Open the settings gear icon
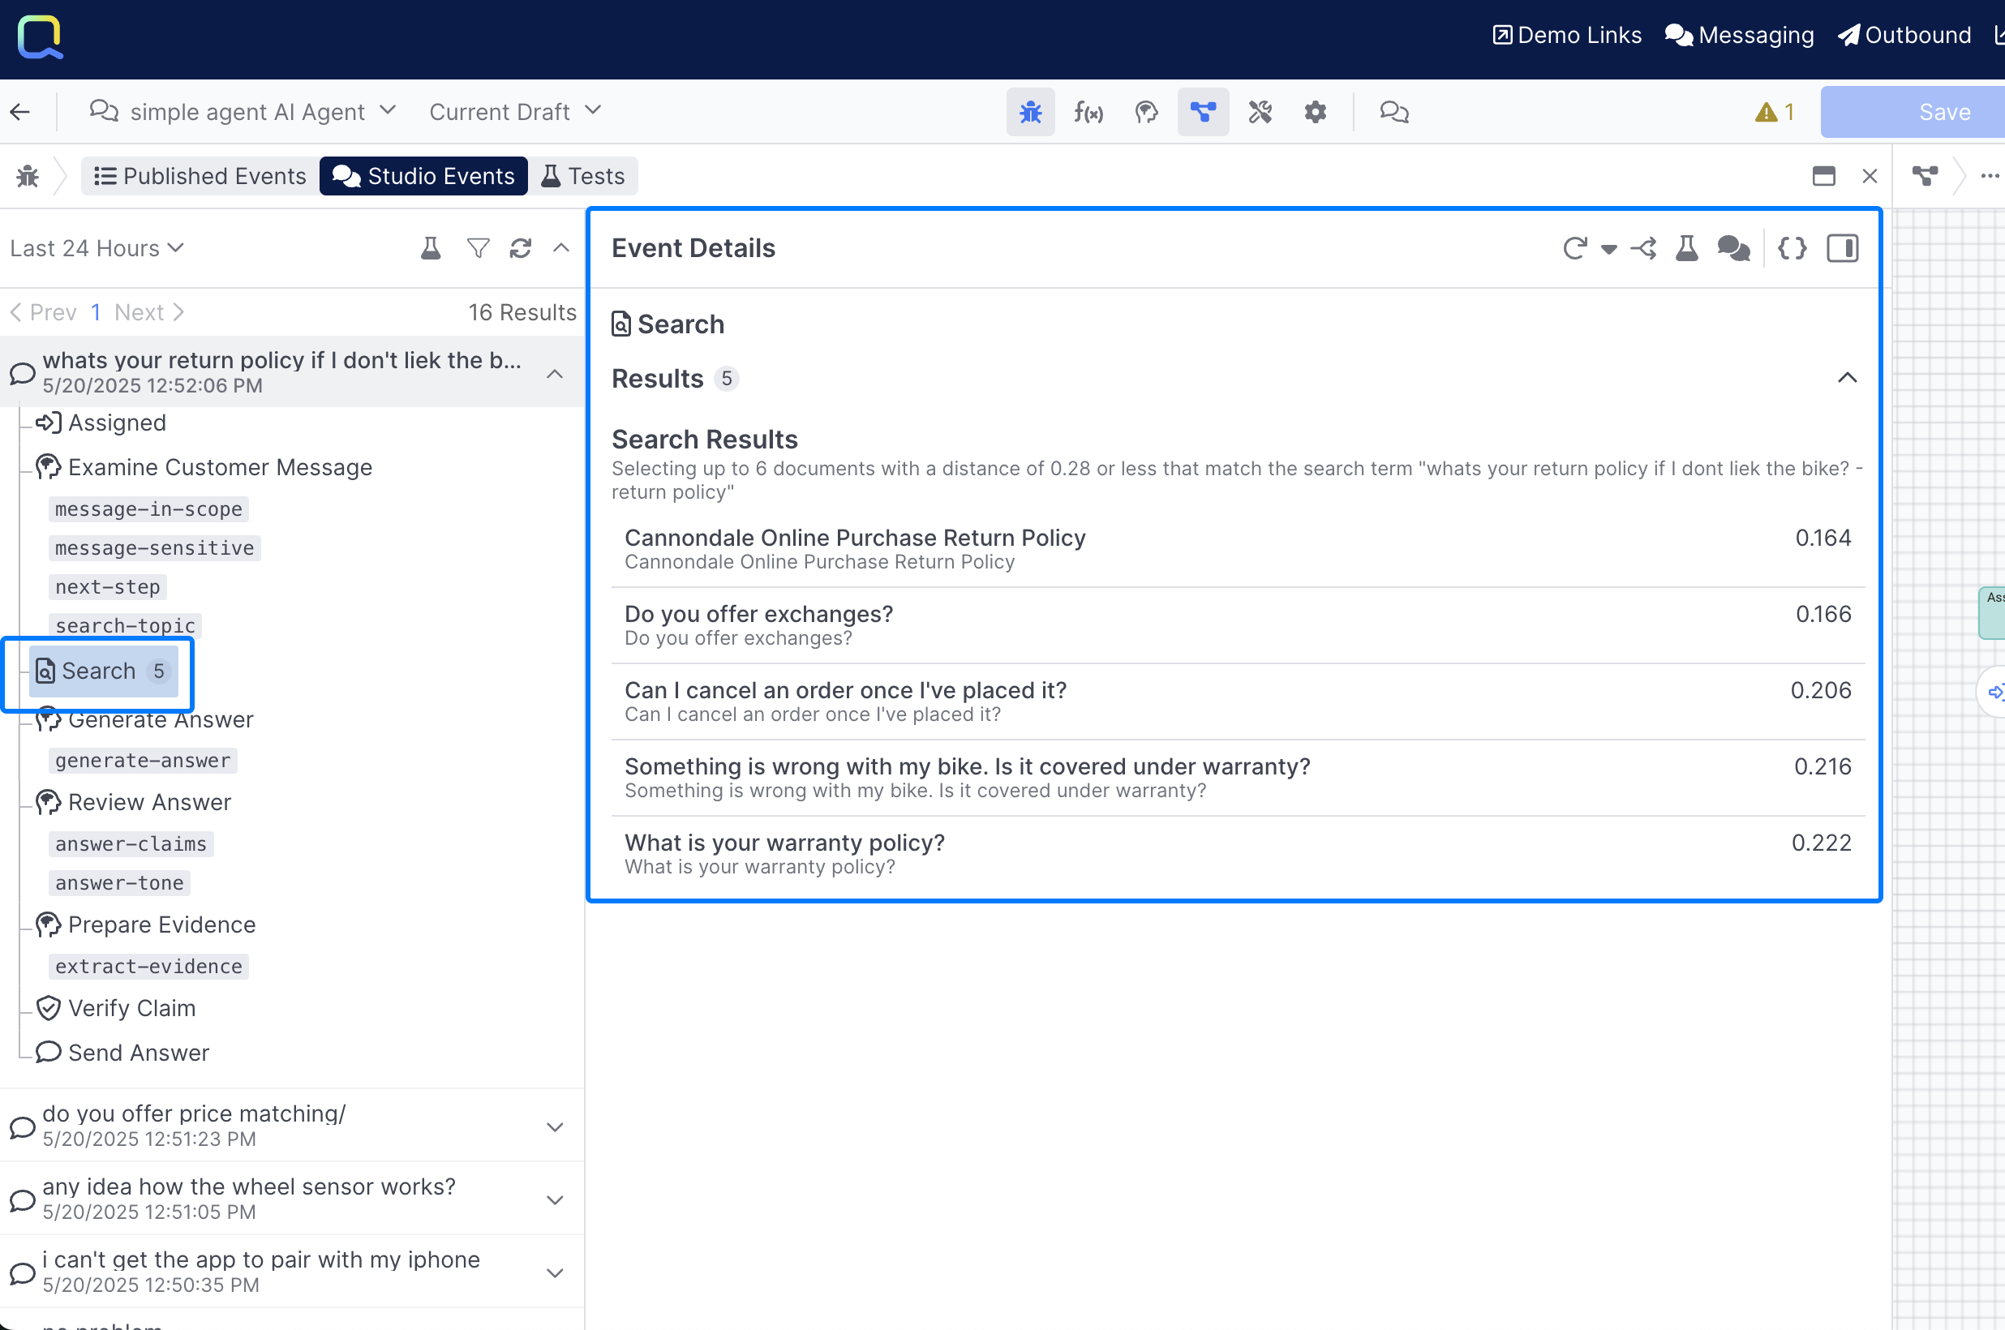The width and height of the screenshot is (2005, 1330). (x=1315, y=112)
